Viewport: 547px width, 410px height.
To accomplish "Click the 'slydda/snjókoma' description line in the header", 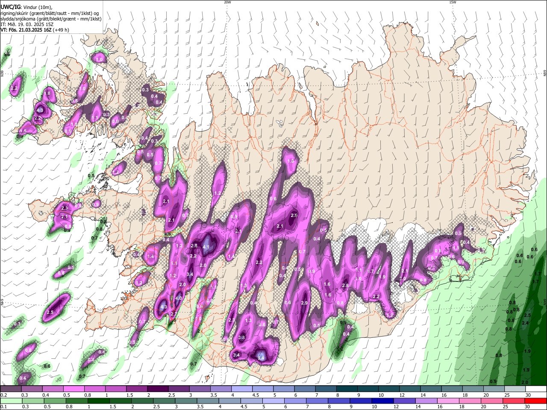I will pos(51,19).
